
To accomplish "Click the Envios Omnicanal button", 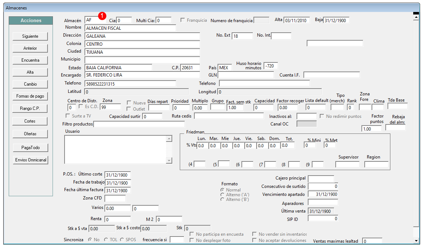I will (30, 160).
